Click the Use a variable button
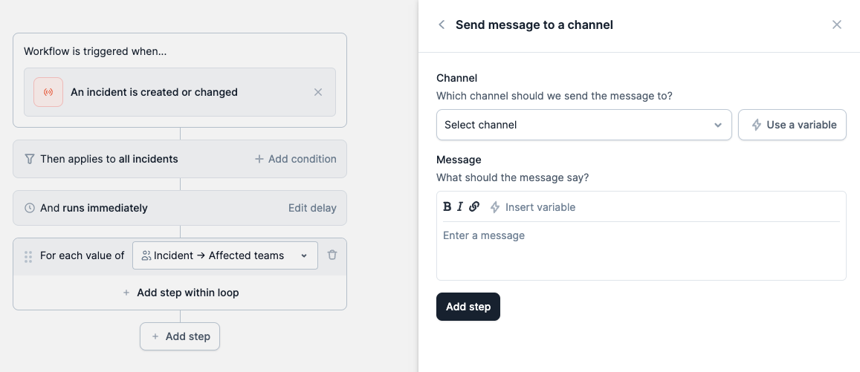Viewport: 860px width, 372px height. point(792,125)
